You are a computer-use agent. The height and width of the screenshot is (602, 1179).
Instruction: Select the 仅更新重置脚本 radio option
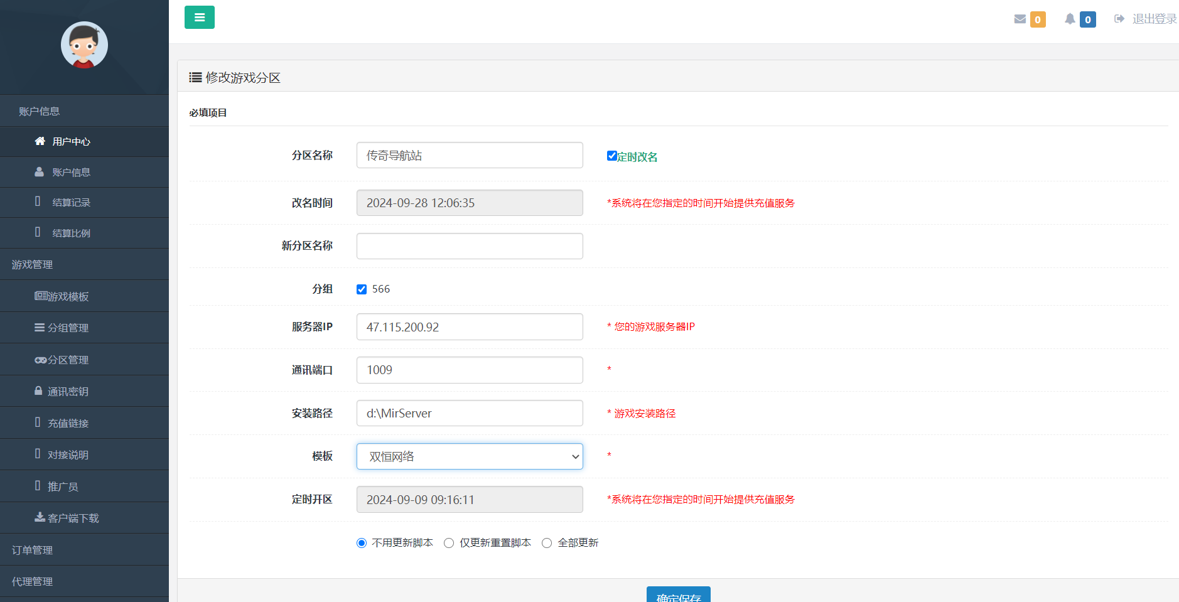(x=449, y=543)
